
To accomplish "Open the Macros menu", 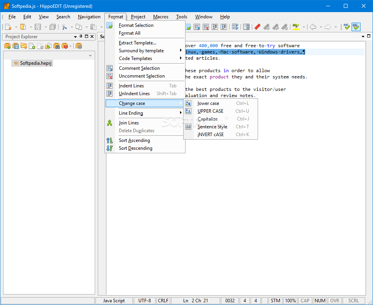I will 161,17.
